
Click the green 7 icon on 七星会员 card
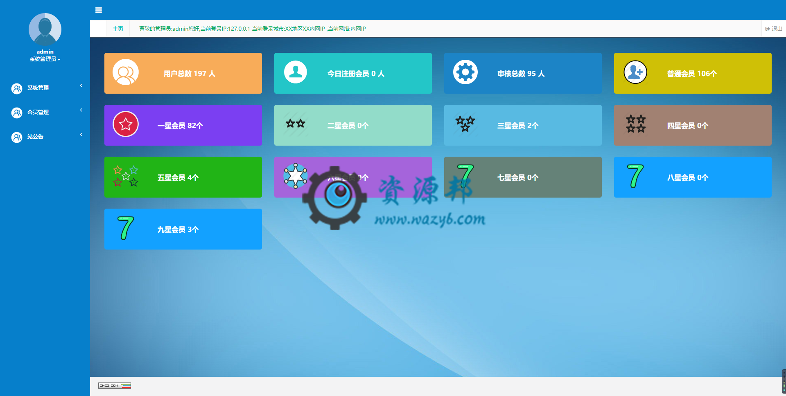(x=465, y=176)
